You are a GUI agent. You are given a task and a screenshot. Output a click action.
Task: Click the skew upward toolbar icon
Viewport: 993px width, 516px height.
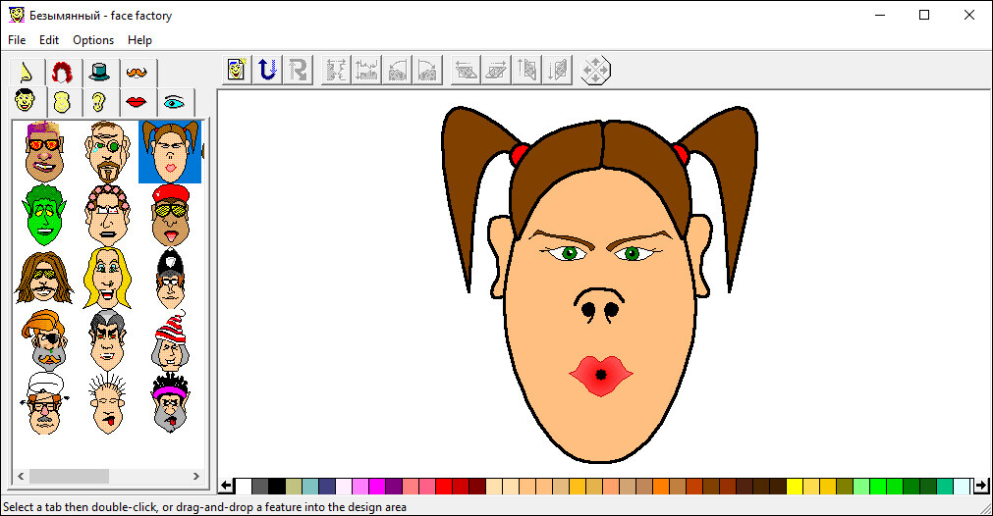526,70
